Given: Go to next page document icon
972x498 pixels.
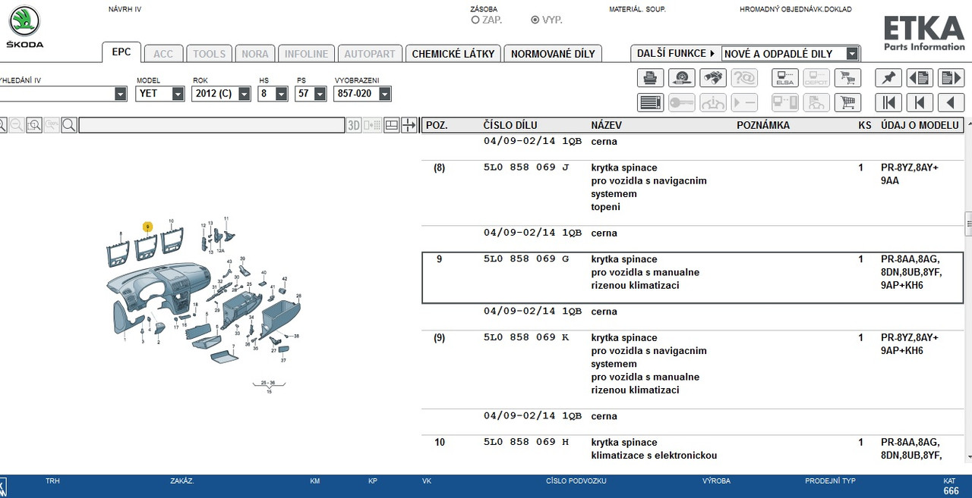Looking at the screenshot, I should point(951,78).
